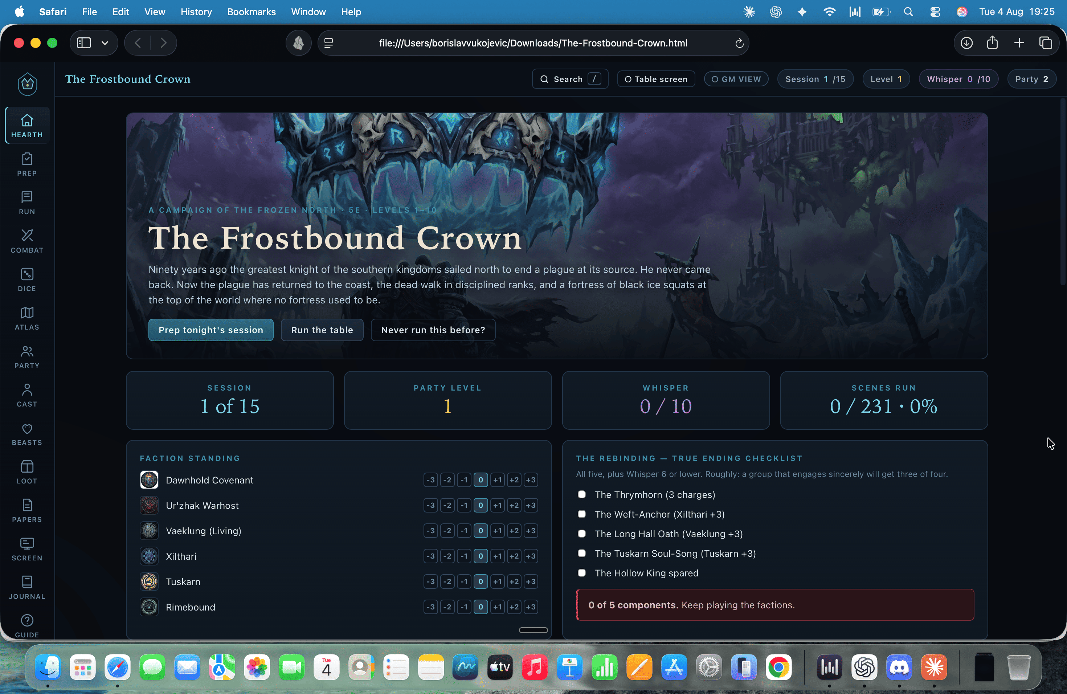Click the page vertical scrollbar
The width and height of the screenshot is (1067, 694).
coord(1063,193)
